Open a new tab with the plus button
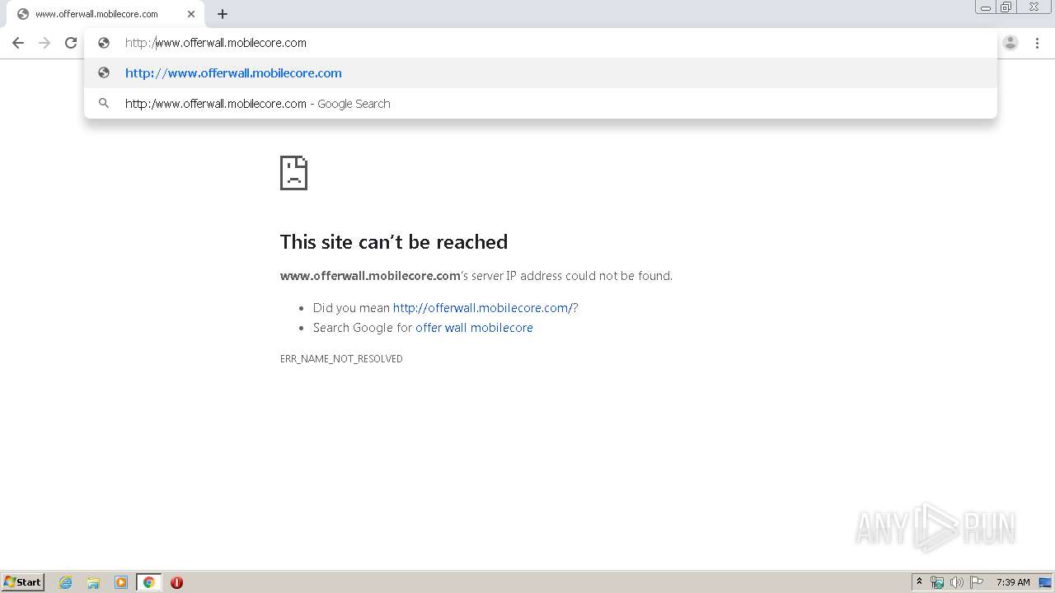The height and width of the screenshot is (593, 1055). (x=223, y=14)
